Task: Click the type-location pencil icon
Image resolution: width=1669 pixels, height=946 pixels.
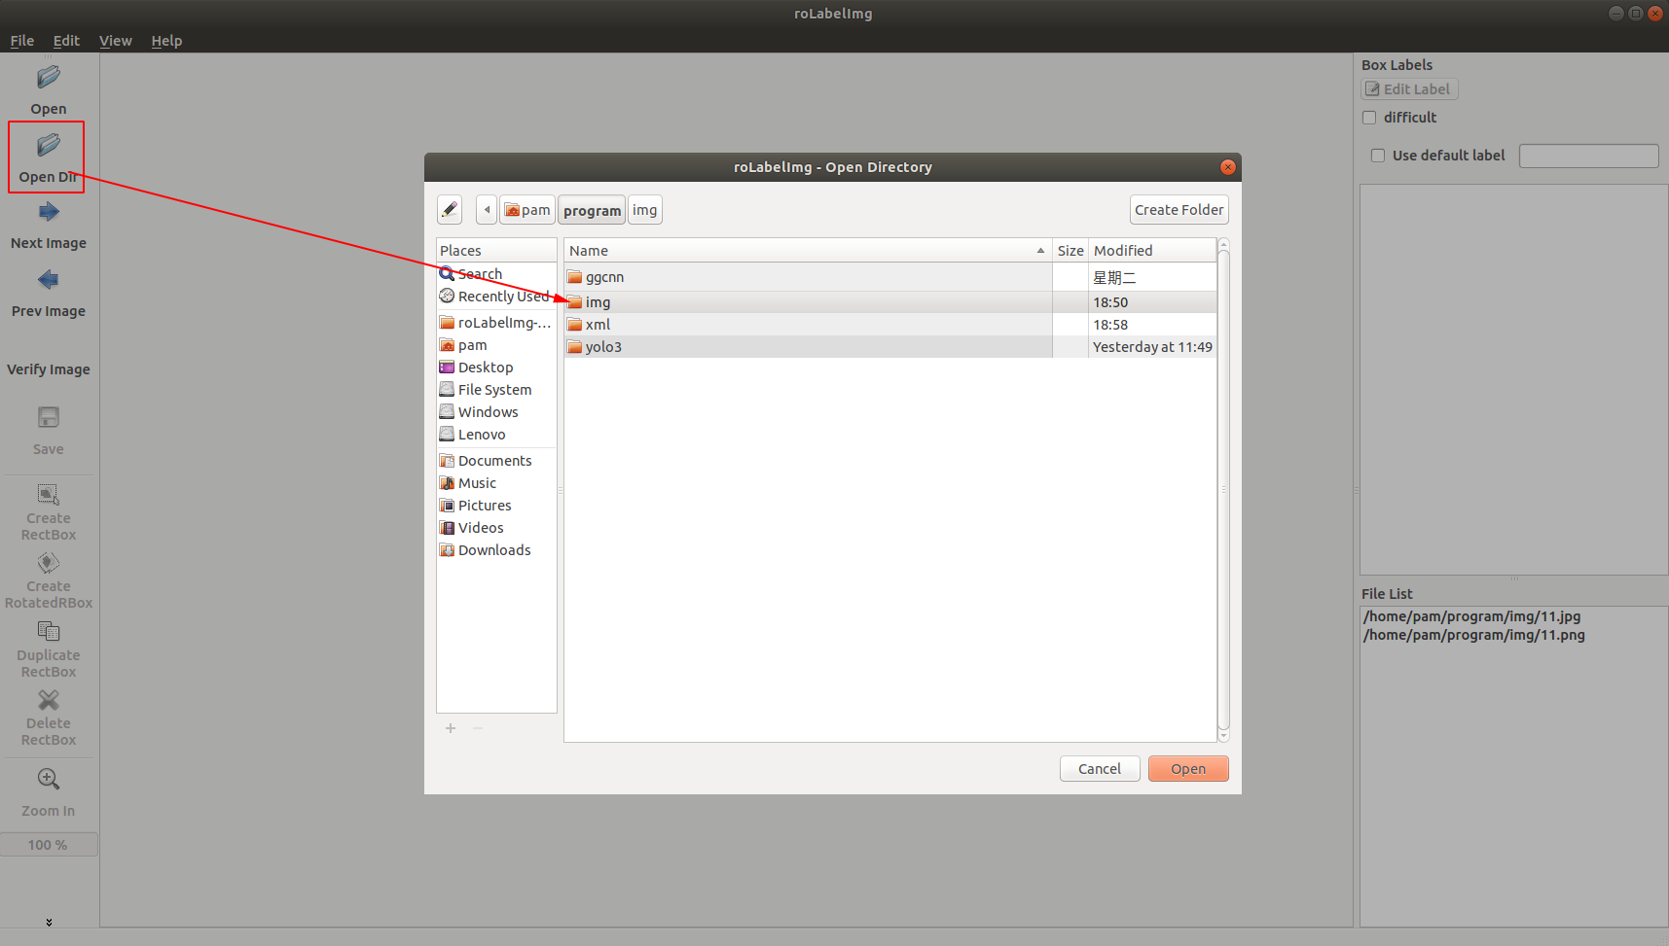Action: (x=450, y=210)
